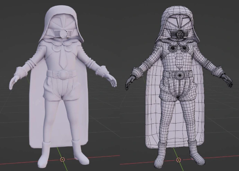Select the solid model's helmet mouth grille

pyautogui.click(x=64, y=34)
